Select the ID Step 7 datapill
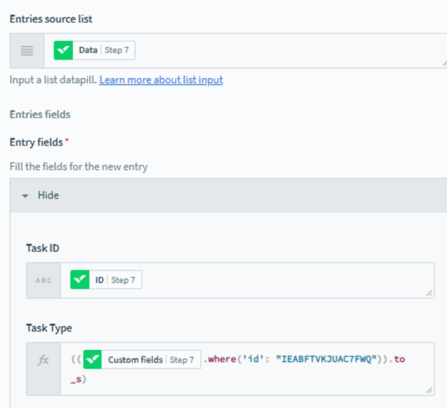Image resolution: width=447 pixels, height=408 pixels. click(106, 280)
